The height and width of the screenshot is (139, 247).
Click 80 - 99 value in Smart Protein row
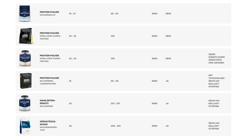click(115, 81)
